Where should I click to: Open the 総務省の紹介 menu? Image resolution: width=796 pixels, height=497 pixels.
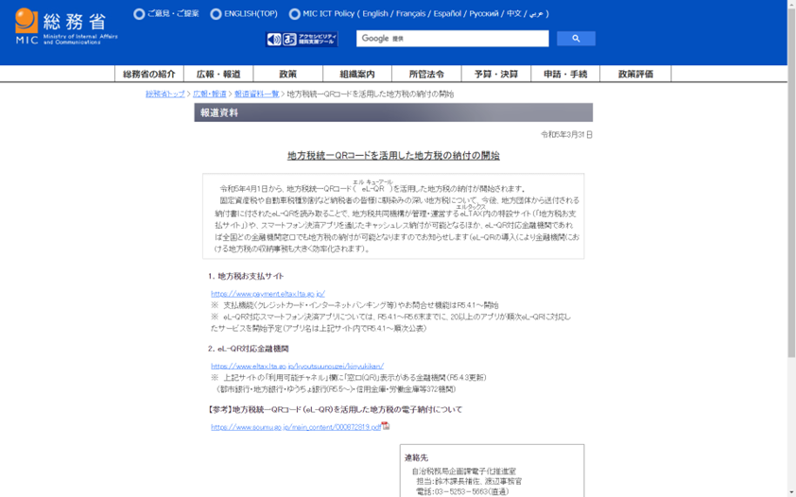point(149,74)
